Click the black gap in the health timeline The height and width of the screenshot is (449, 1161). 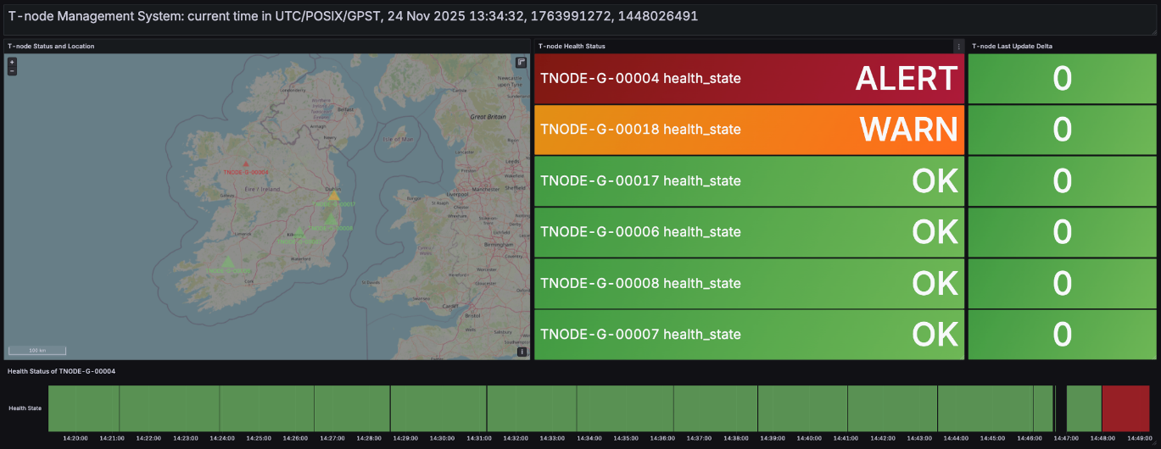(1060, 408)
